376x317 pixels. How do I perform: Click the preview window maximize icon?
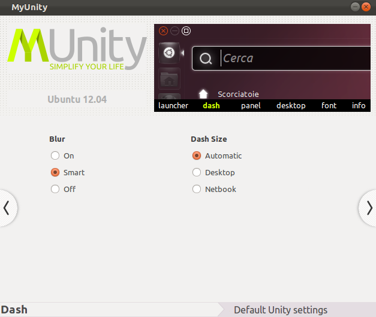(x=186, y=31)
